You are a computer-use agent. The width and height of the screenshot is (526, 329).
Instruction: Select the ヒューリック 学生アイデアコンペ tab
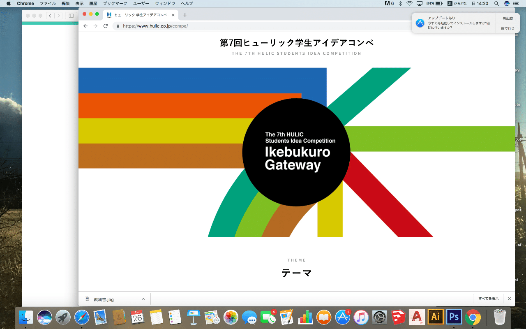(x=141, y=15)
